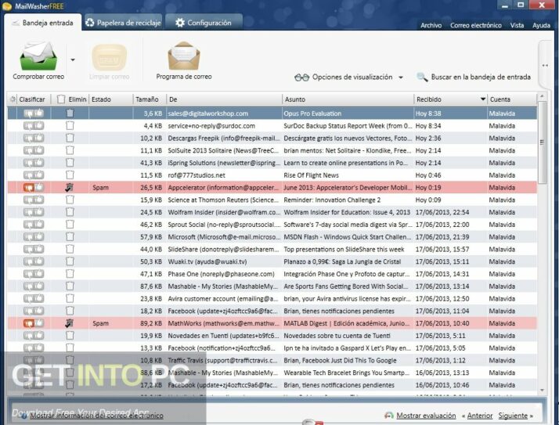
Task: Click the collapse arrows icon at toolbar right edge
Action: (545, 66)
